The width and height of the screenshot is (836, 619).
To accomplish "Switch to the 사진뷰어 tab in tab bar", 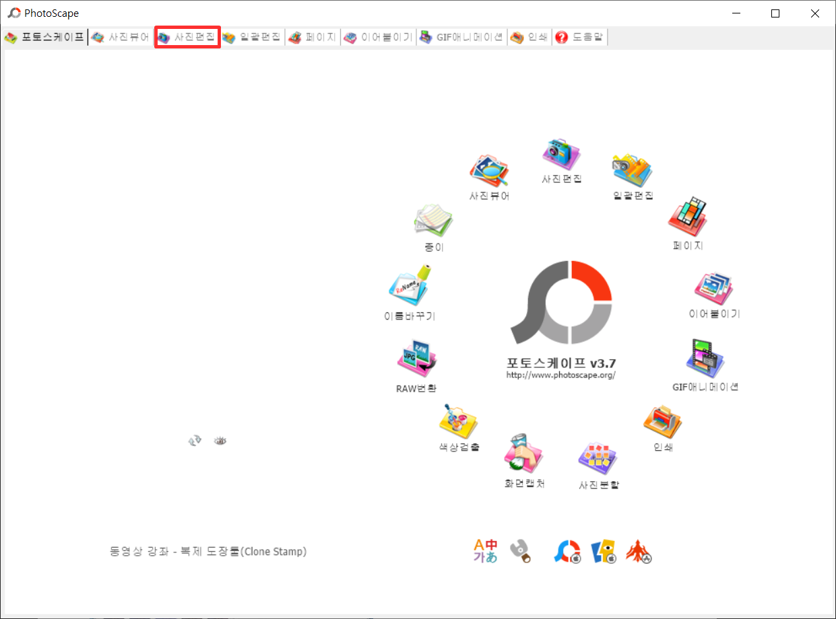I will point(121,37).
